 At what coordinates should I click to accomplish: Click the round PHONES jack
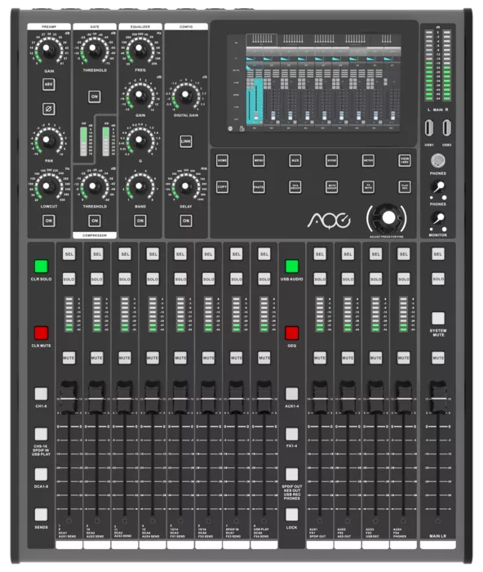tap(438, 160)
